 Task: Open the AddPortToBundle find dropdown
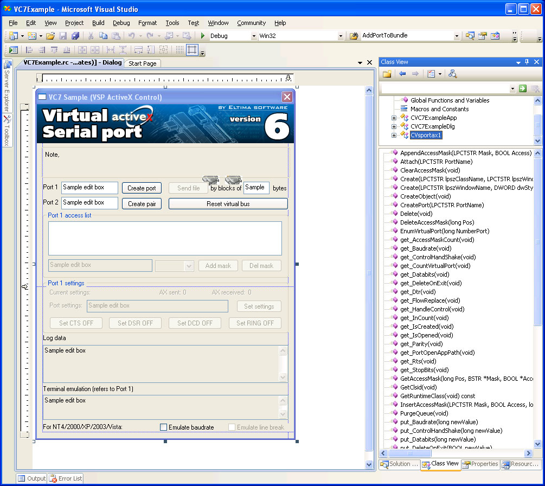coord(457,36)
